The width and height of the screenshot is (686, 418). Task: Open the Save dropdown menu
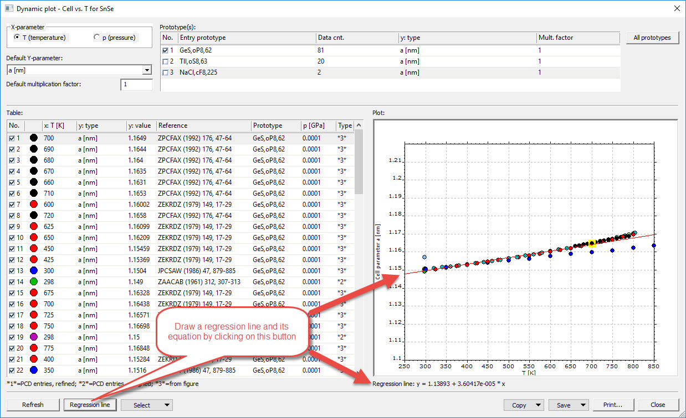pos(582,405)
